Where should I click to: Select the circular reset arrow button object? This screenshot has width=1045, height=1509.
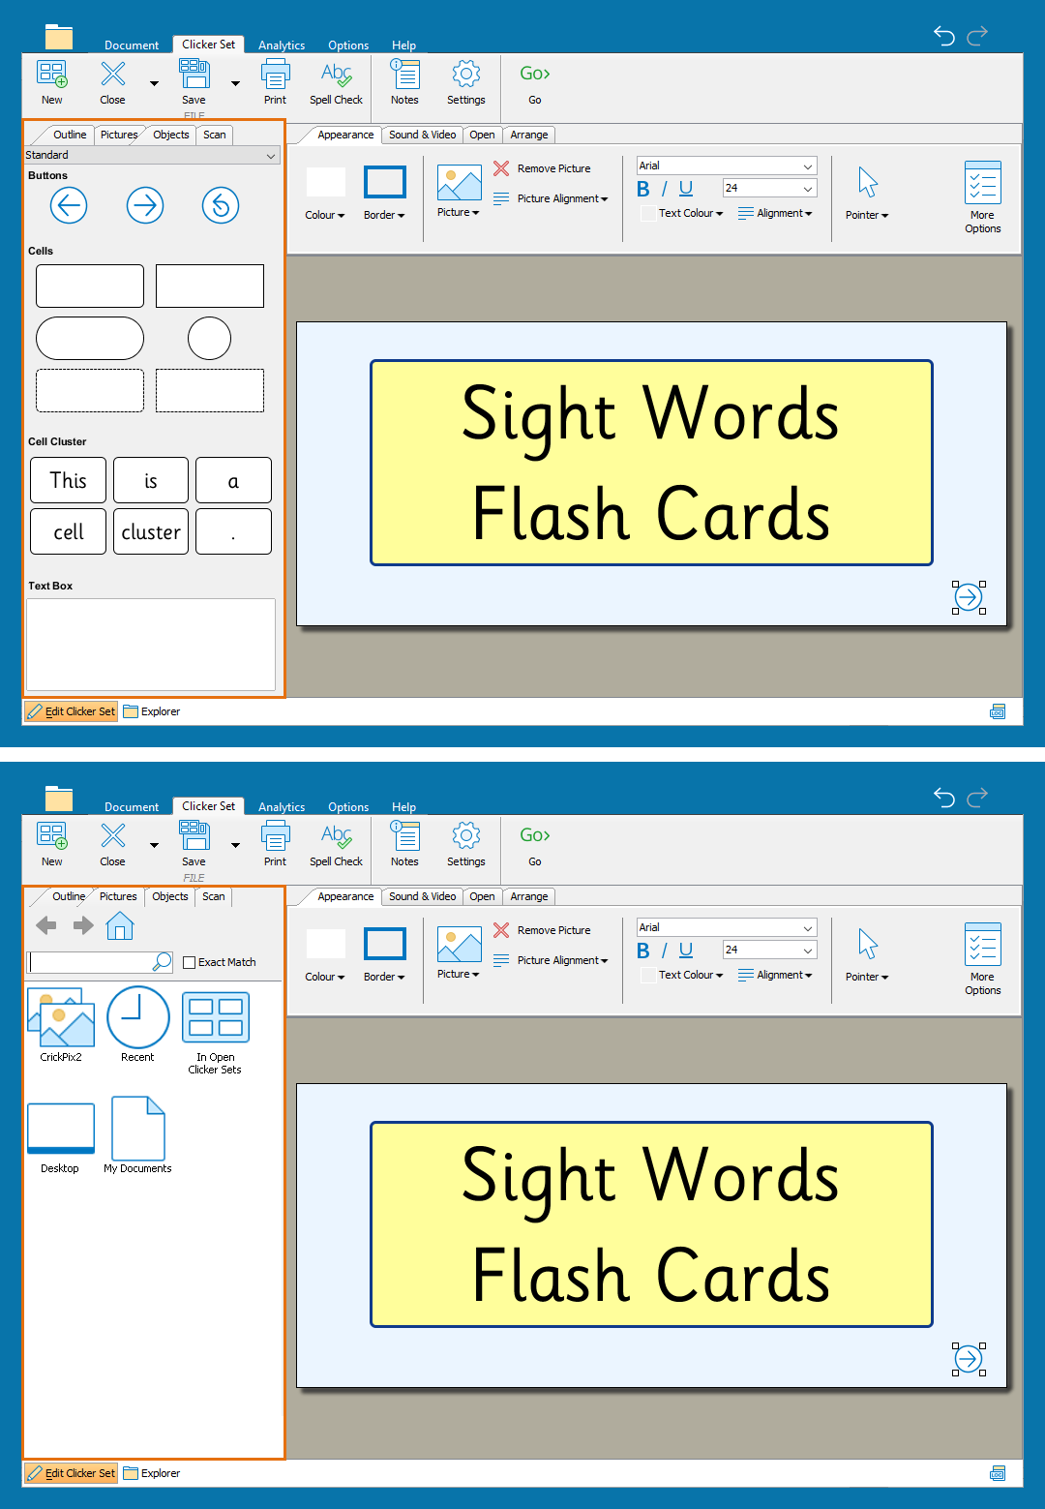221,205
